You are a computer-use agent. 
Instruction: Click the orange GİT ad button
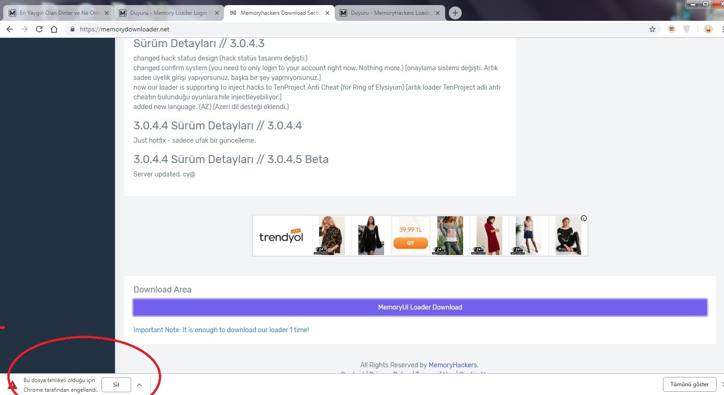tap(410, 243)
